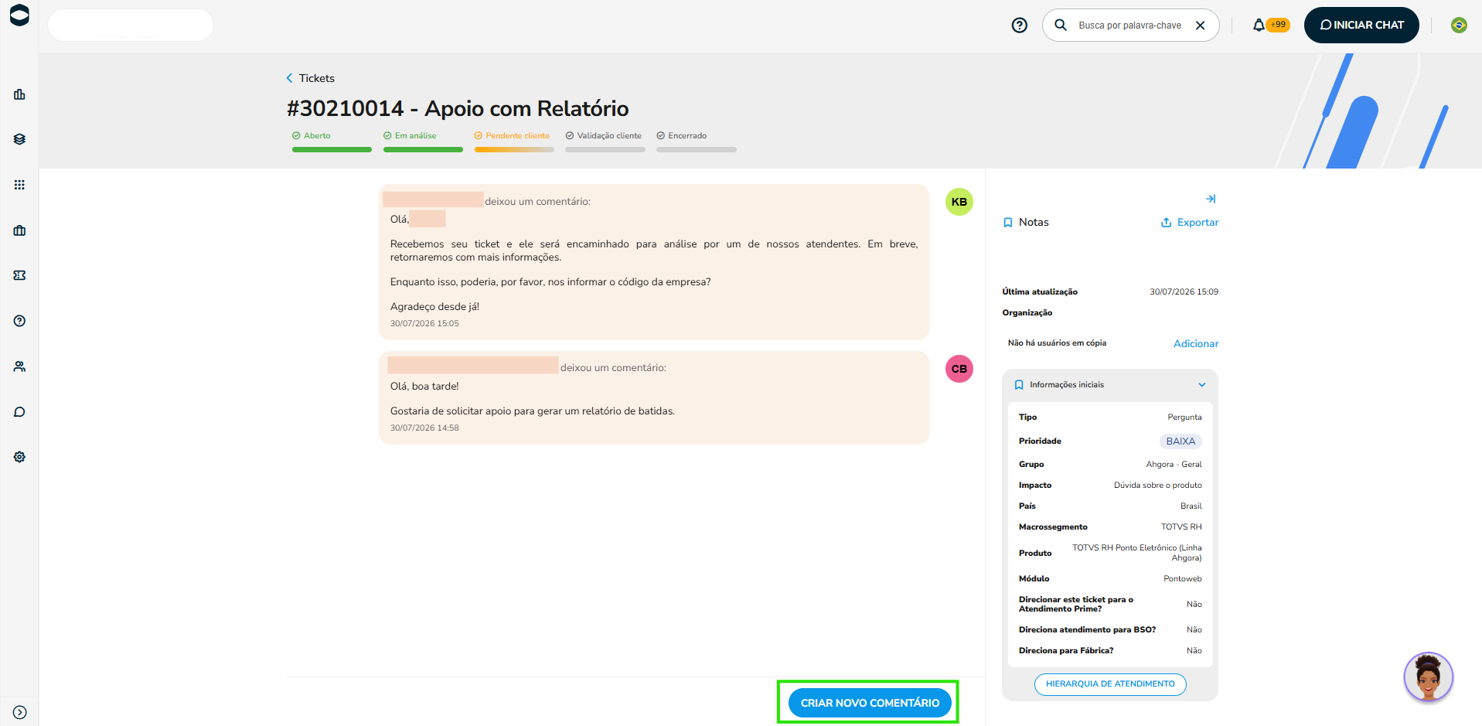Viewport: 1482px width, 726px height.
Task: Click the Brasil country value
Action: [1191, 506]
